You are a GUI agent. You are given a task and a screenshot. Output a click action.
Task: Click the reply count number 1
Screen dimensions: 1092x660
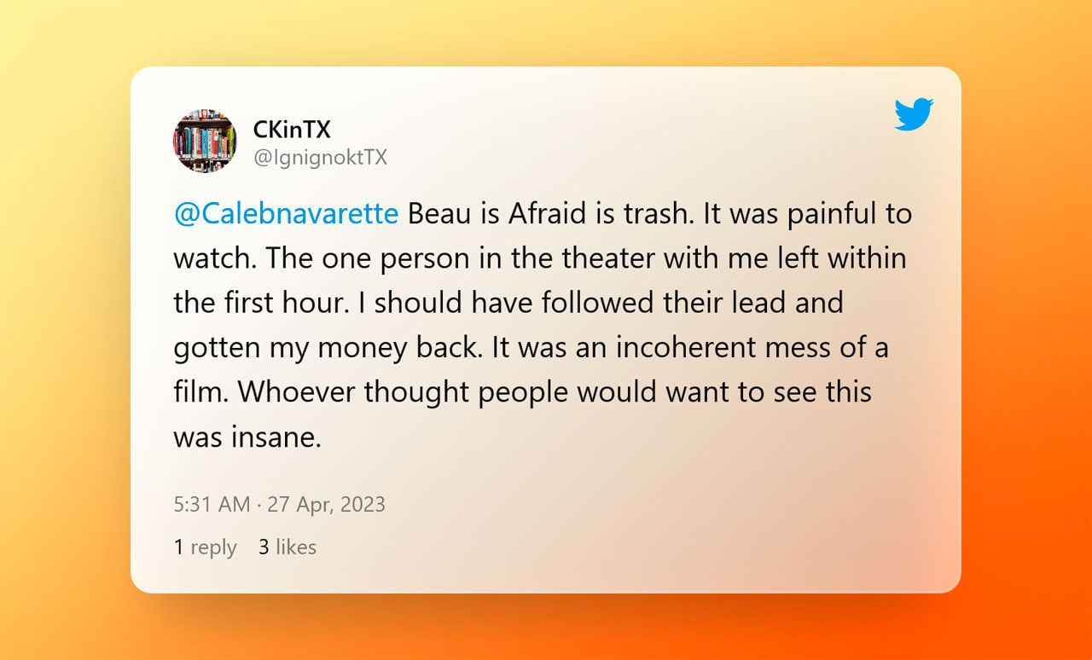[x=178, y=547]
